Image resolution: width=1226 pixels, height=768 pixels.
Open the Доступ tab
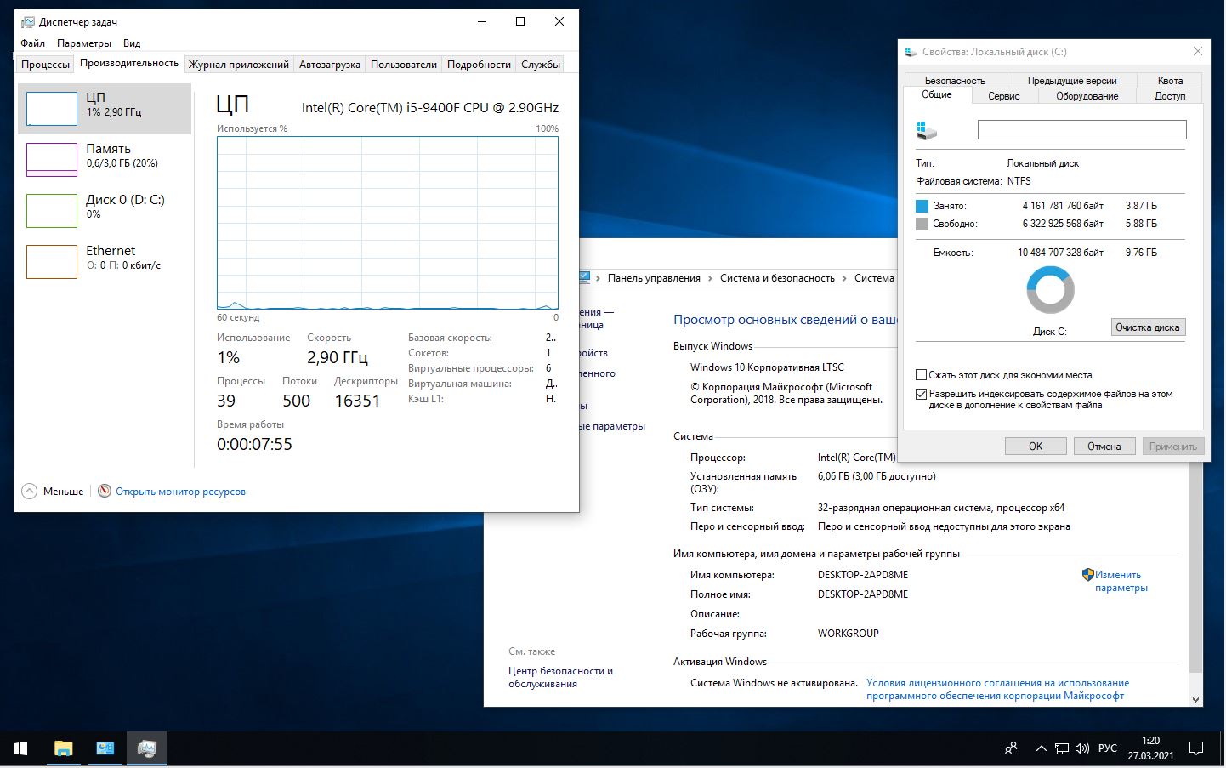click(1170, 96)
